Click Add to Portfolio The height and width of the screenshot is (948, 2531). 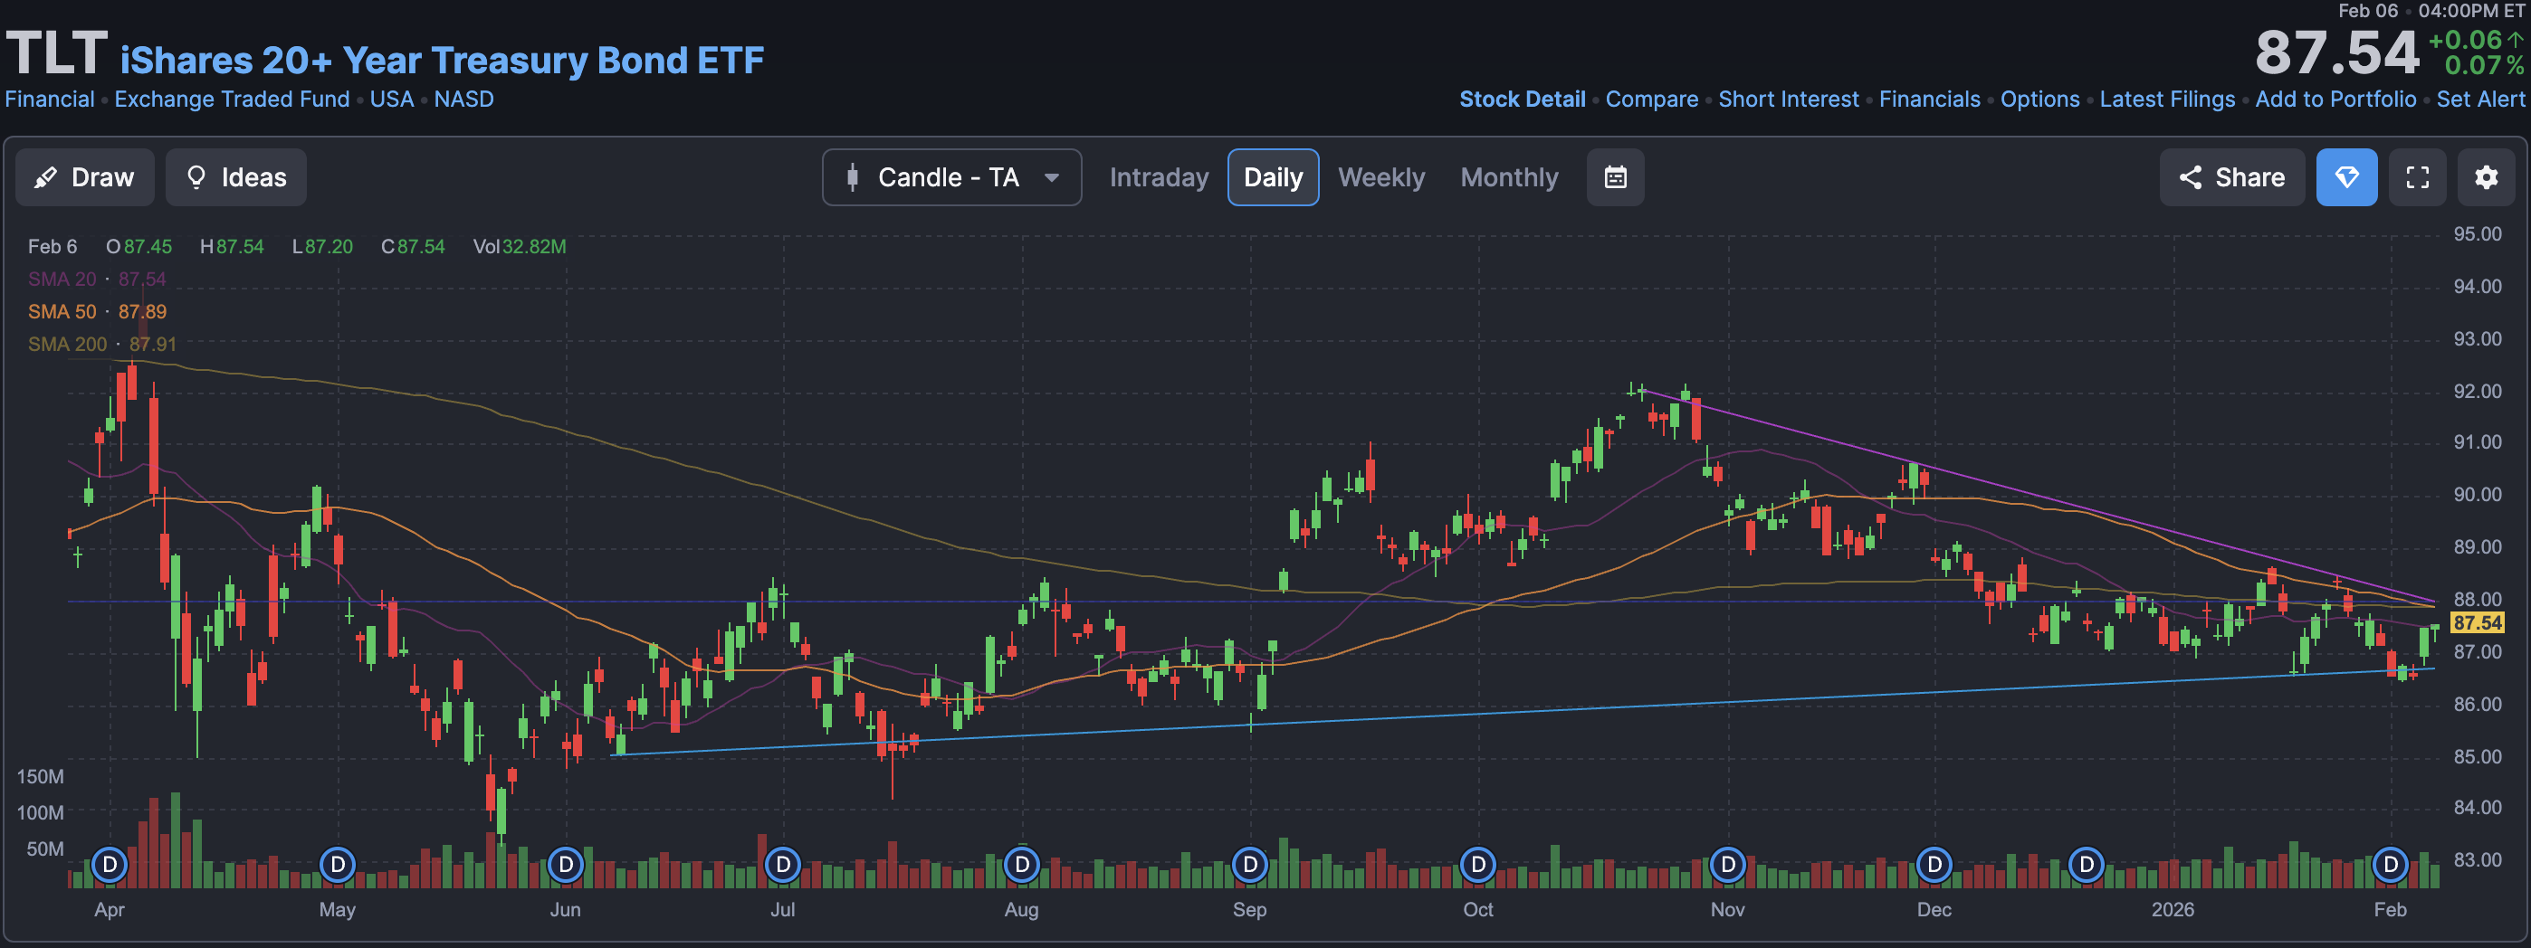(2335, 100)
